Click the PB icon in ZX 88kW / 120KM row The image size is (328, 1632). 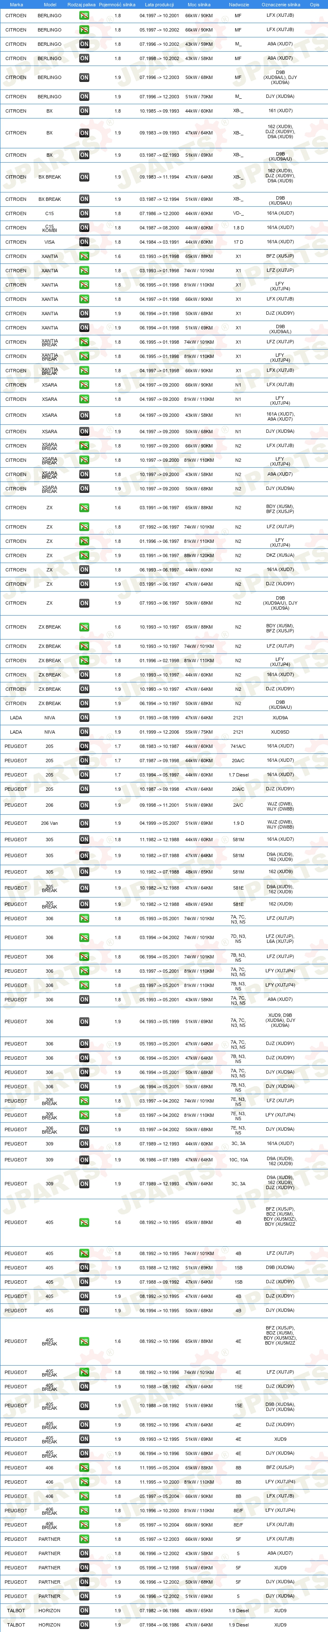[84, 555]
